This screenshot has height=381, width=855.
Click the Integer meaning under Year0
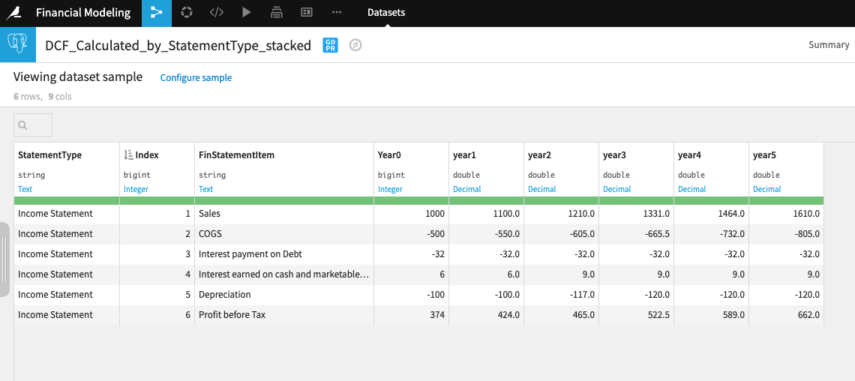[x=390, y=189]
